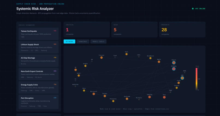Switch to the Network tab
This screenshot has width=220, height=116.
[x=69, y=41]
